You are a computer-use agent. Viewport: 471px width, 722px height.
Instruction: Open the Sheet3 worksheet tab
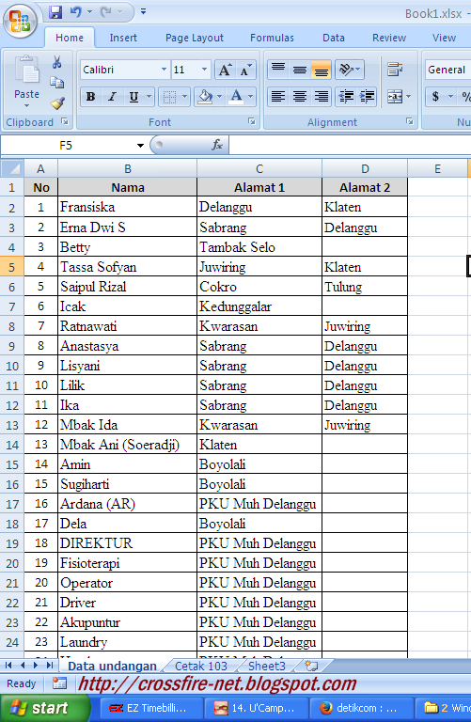point(267,667)
